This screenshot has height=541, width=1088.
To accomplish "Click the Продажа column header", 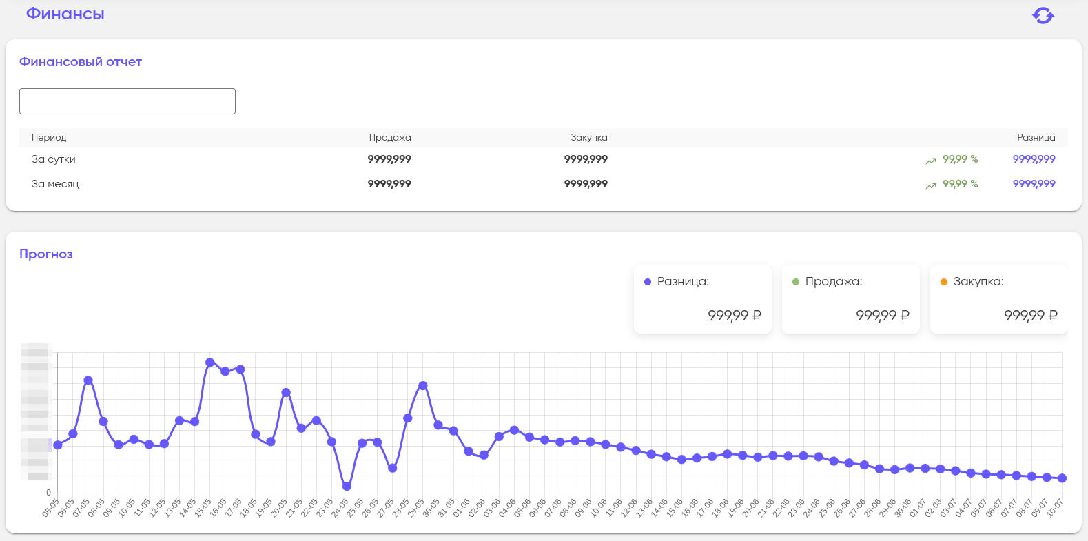I will coord(390,138).
